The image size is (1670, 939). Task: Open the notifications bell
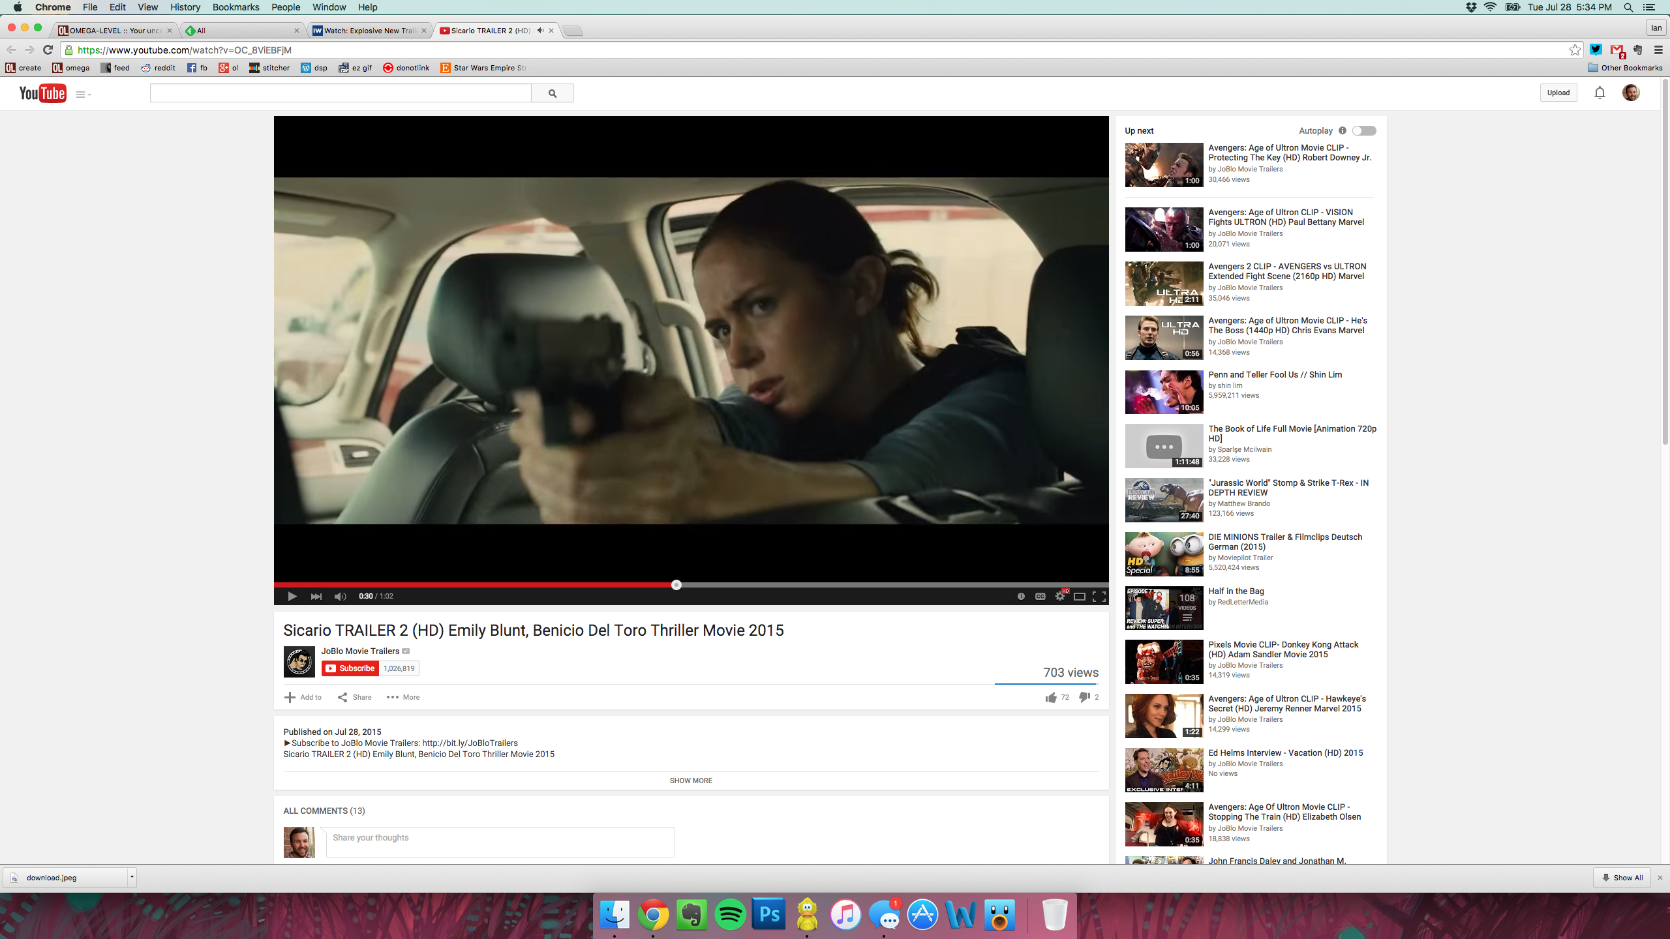coord(1600,93)
